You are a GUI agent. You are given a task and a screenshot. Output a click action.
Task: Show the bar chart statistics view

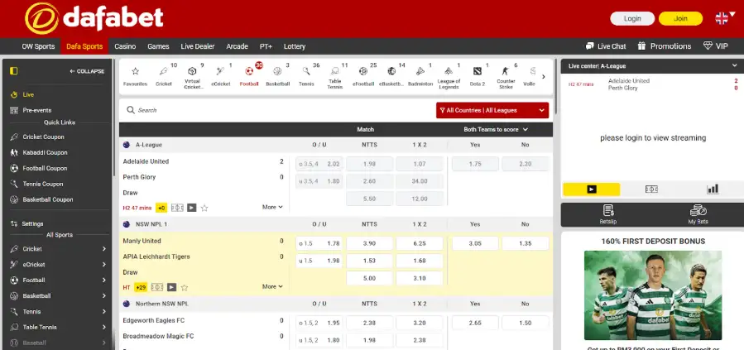712,189
